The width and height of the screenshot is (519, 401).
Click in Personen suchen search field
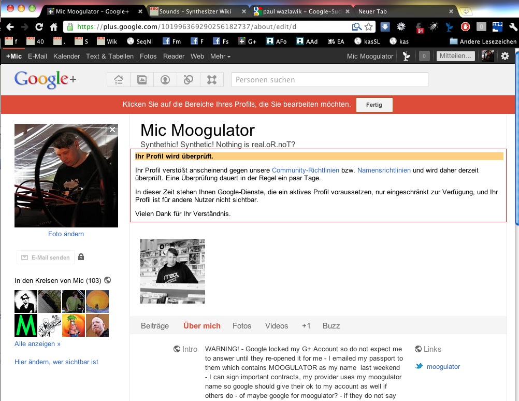[329, 80]
